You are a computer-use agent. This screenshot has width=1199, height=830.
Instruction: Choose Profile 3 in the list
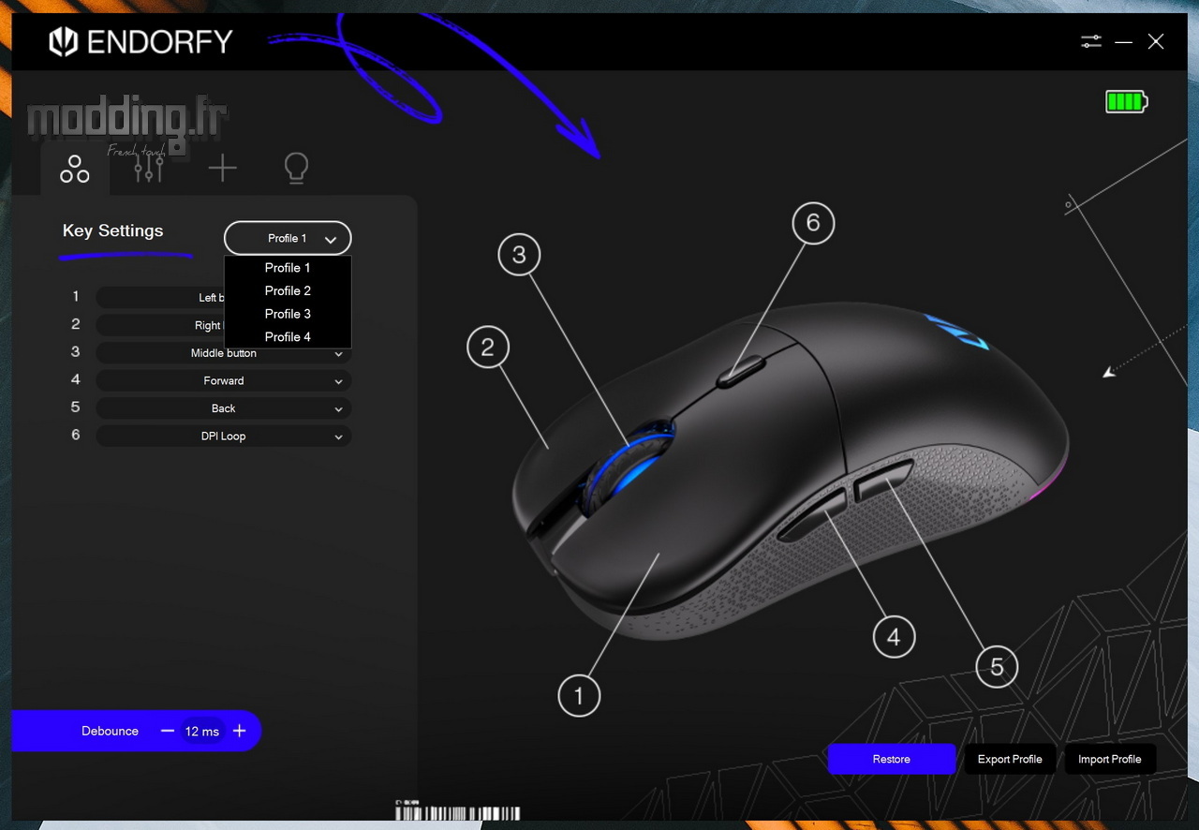click(288, 314)
